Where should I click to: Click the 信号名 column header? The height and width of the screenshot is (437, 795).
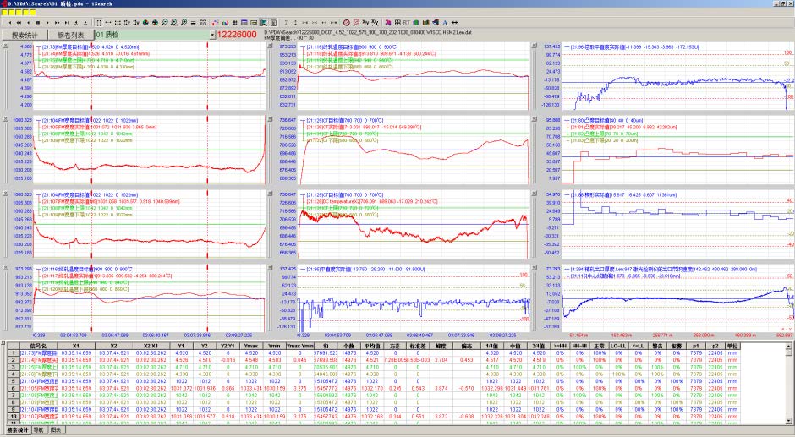pyautogui.click(x=38, y=346)
